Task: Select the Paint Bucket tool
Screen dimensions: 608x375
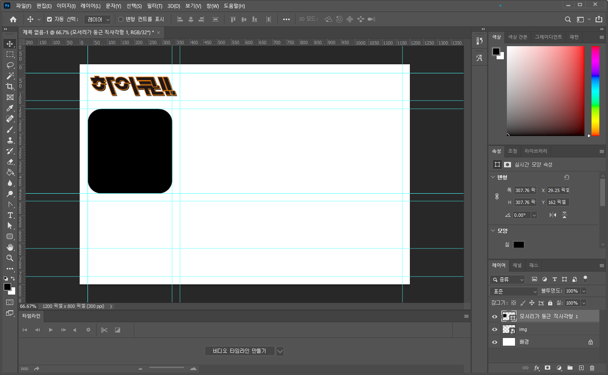Action: [10, 173]
